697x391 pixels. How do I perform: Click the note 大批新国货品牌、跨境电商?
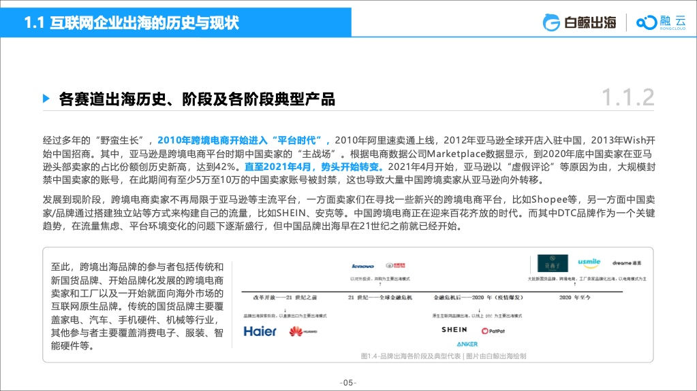pos(587,279)
